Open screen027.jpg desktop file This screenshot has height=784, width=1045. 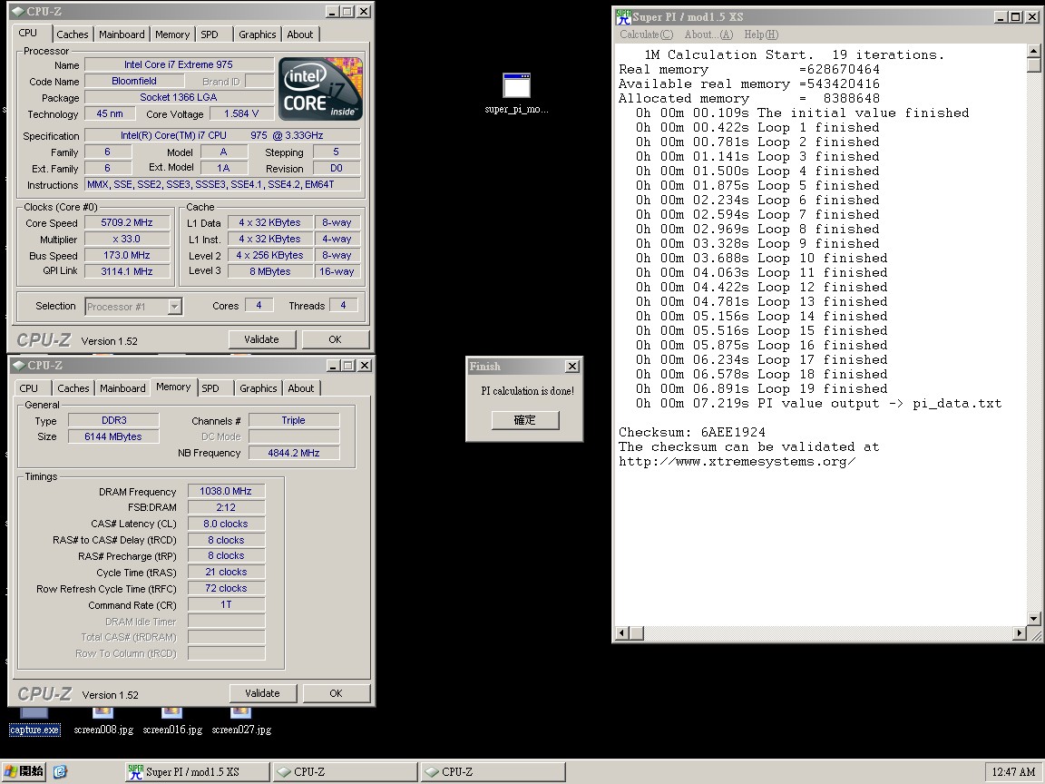point(241,720)
